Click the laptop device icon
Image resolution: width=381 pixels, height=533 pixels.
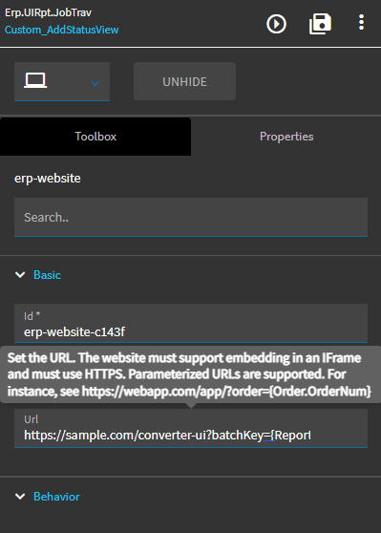coord(35,81)
